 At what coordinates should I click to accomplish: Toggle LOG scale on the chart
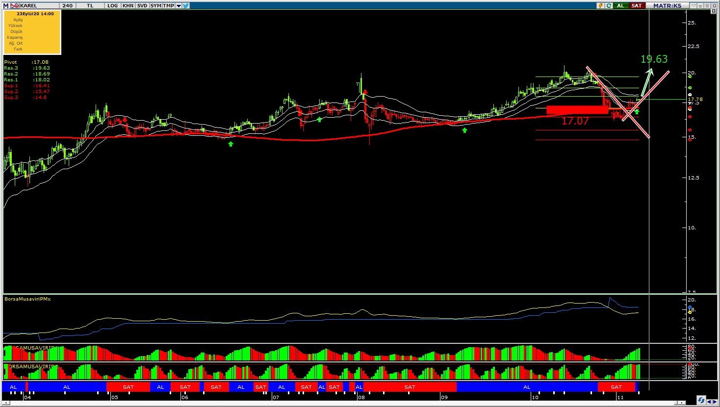point(113,5)
